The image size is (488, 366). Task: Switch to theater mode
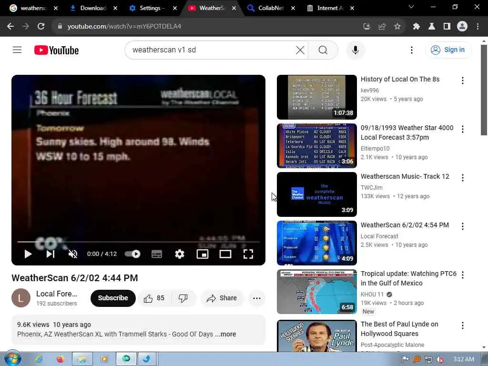pyautogui.click(x=225, y=254)
